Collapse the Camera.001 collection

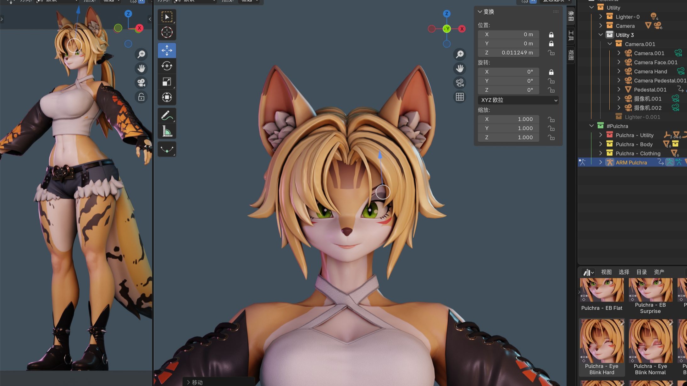coord(610,44)
